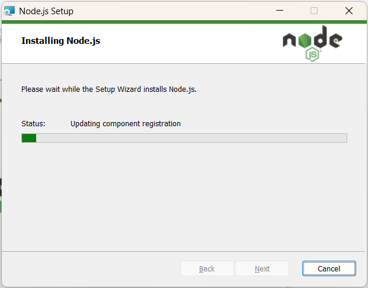The image size is (368, 288).
Task: Click the 'Node.js Setup' window title
Action: pyautogui.click(x=46, y=11)
